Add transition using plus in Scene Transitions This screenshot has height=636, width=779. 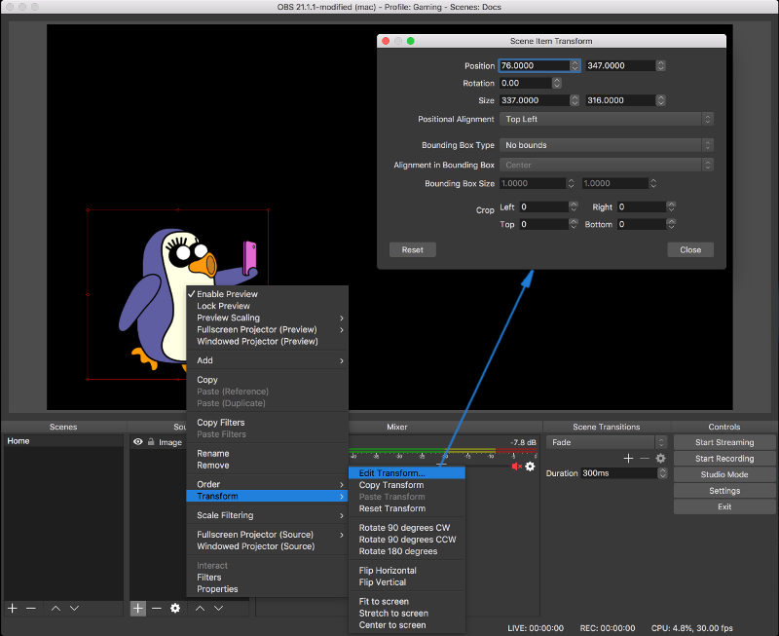pyautogui.click(x=628, y=458)
